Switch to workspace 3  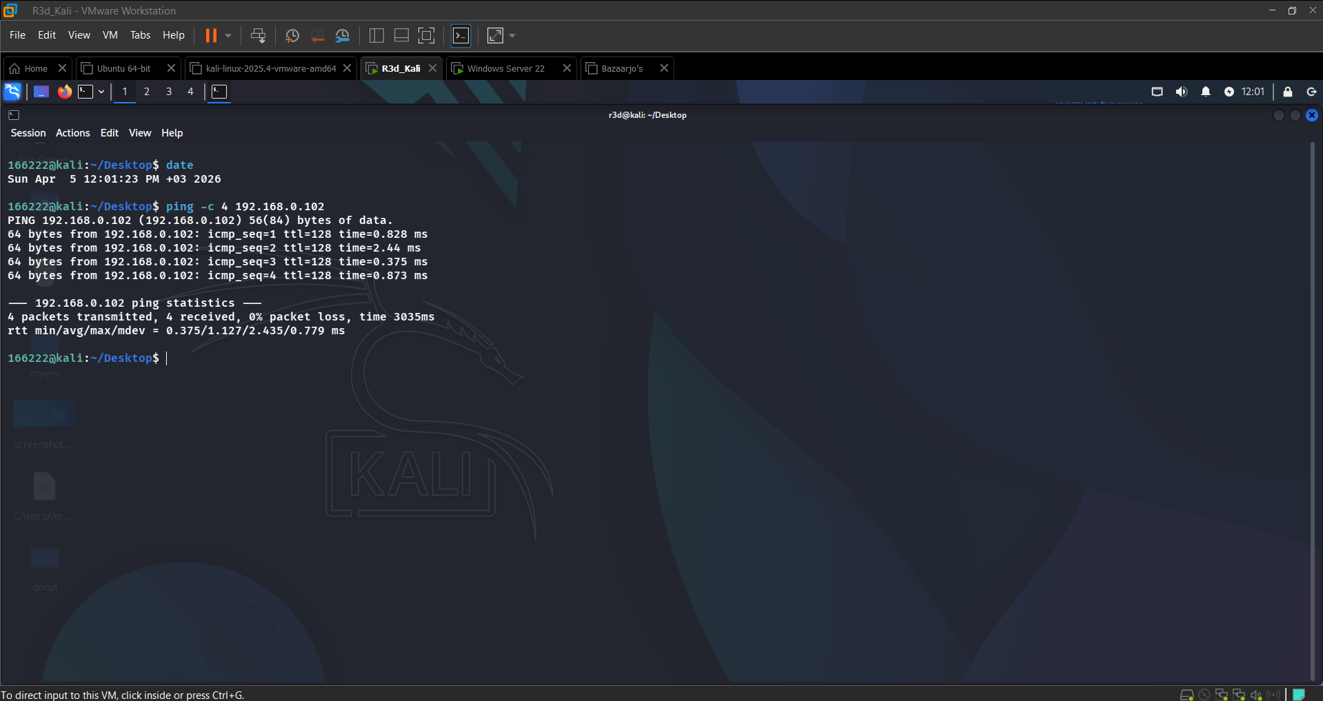(x=169, y=92)
